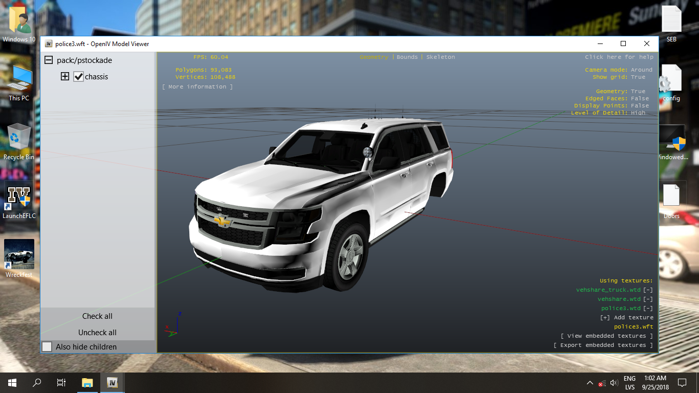
Task: Remove vehshare_truck.wtd with its [-] button
Action: (x=648, y=290)
